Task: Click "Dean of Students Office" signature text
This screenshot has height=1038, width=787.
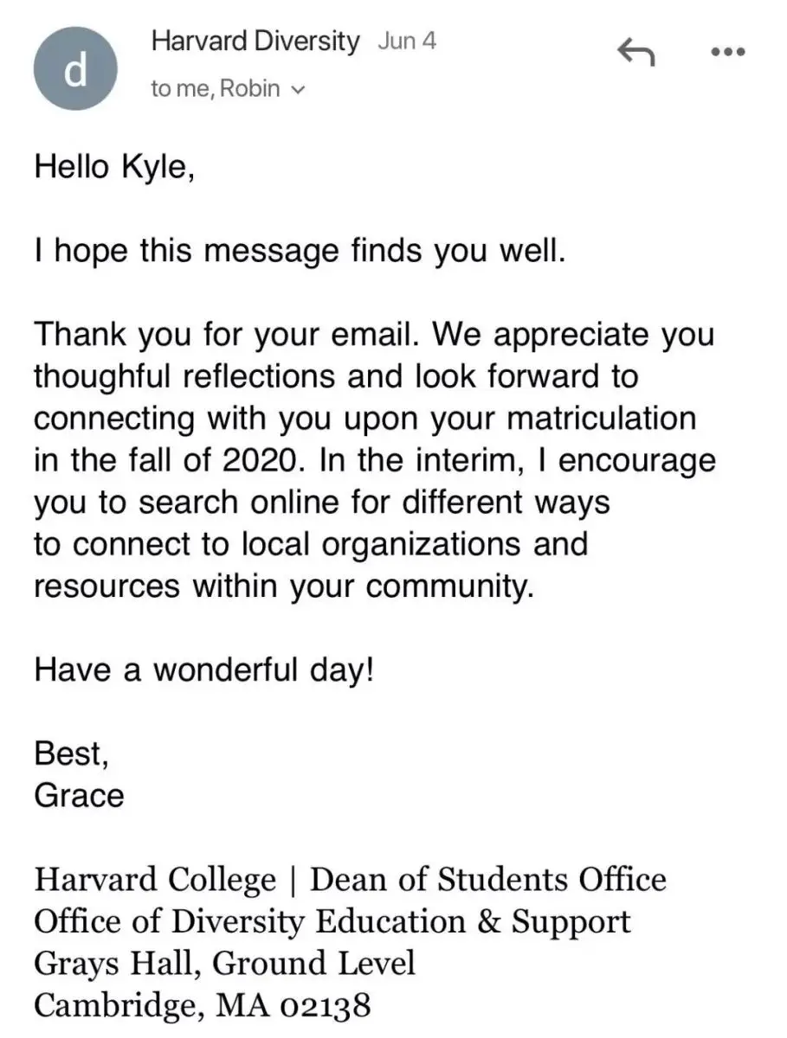Action: [487, 880]
